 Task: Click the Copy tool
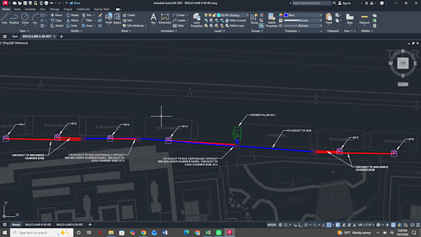56,20
